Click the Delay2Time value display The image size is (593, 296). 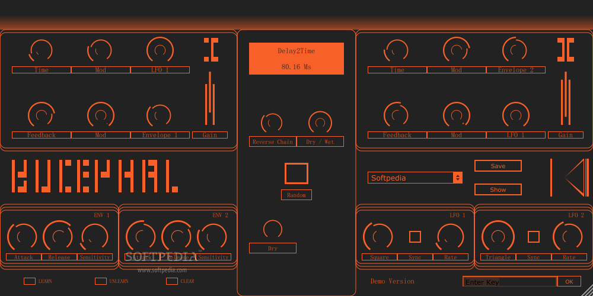coord(296,59)
